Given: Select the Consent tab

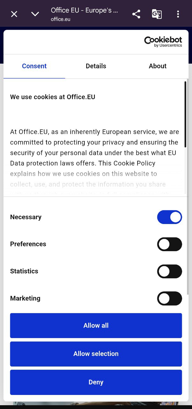Looking at the screenshot, I should (34, 66).
